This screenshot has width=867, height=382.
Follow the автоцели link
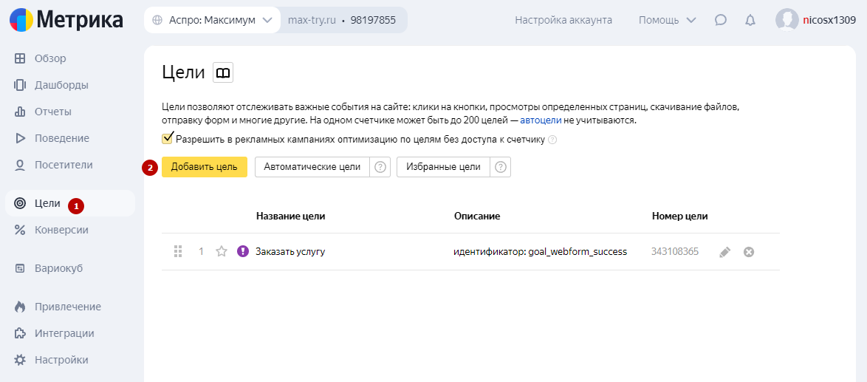coord(541,120)
